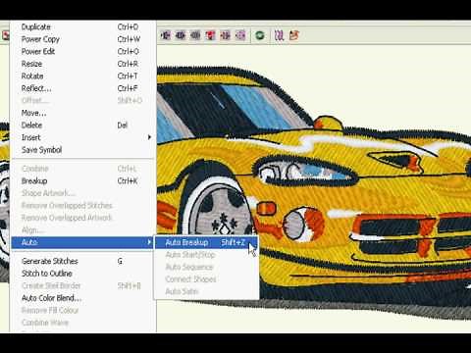471x353 pixels.
Task: Click the greyed Shape Artwork... entry
Action: (x=82, y=193)
